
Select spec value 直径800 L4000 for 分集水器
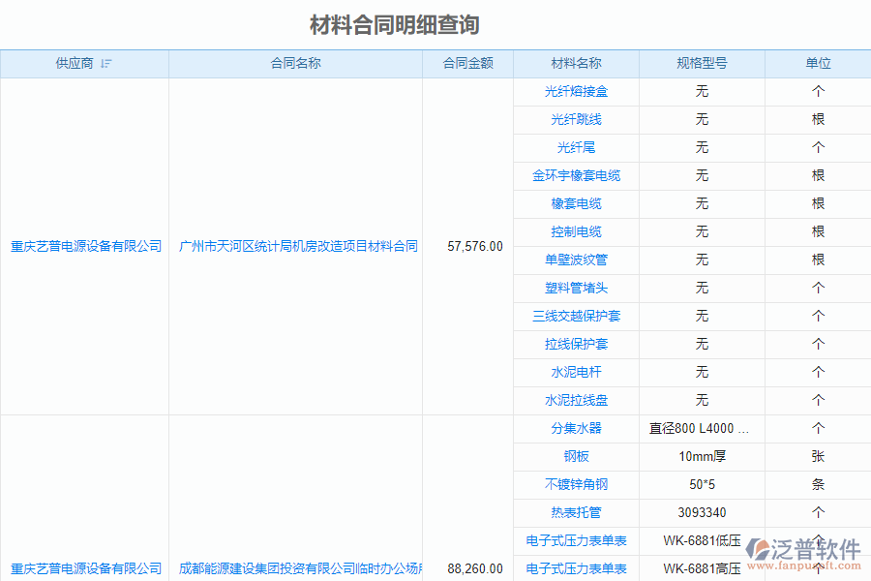[702, 428]
